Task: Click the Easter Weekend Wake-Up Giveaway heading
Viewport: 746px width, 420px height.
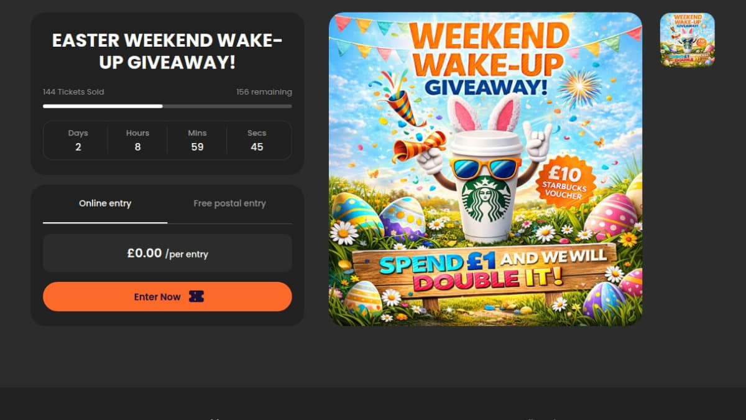Action: pyautogui.click(x=167, y=51)
